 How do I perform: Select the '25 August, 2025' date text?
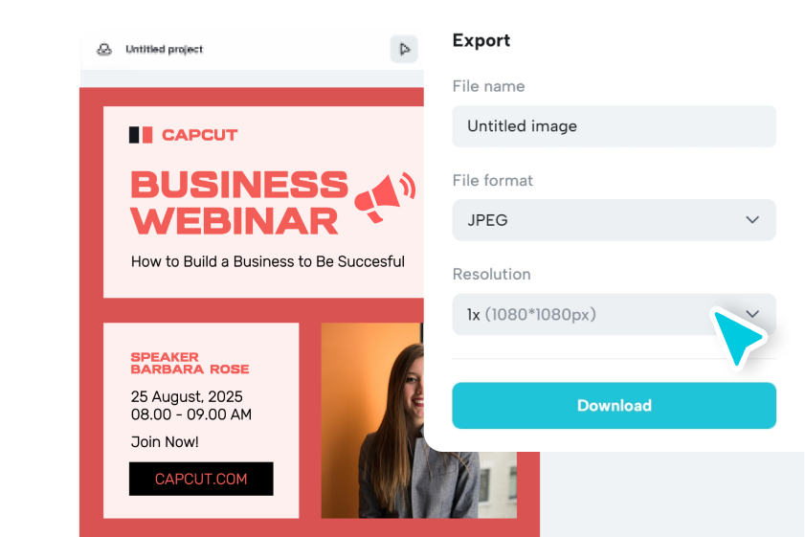[x=187, y=397]
